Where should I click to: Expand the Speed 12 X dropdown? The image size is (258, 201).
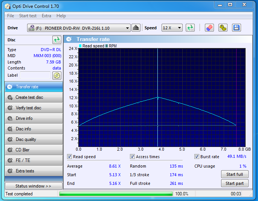pyautogui.click(x=172, y=28)
